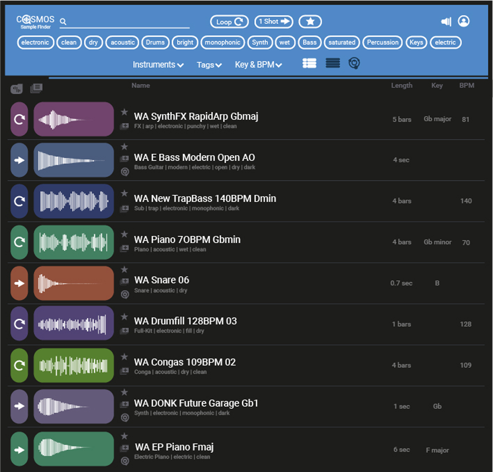Switch to detailed list view icon
The image size is (493, 472).
309,63
